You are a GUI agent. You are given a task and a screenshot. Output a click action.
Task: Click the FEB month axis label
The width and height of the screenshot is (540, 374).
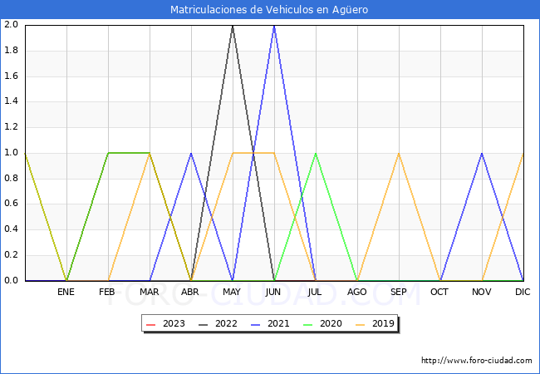coord(107,292)
